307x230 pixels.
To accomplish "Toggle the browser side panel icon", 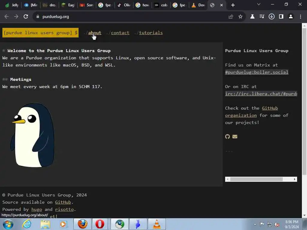I will [x=281, y=17].
